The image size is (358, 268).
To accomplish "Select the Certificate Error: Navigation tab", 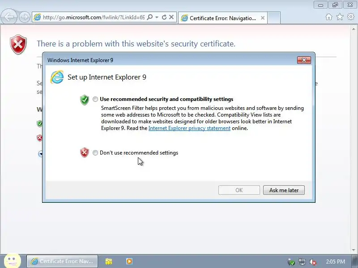I will point(222,18).
